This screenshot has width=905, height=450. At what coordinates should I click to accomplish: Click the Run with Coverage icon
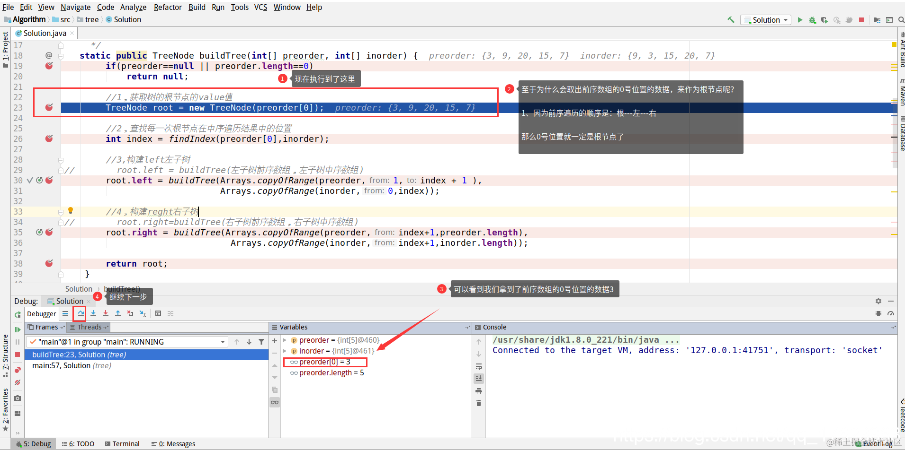click(x=824, y=20)
